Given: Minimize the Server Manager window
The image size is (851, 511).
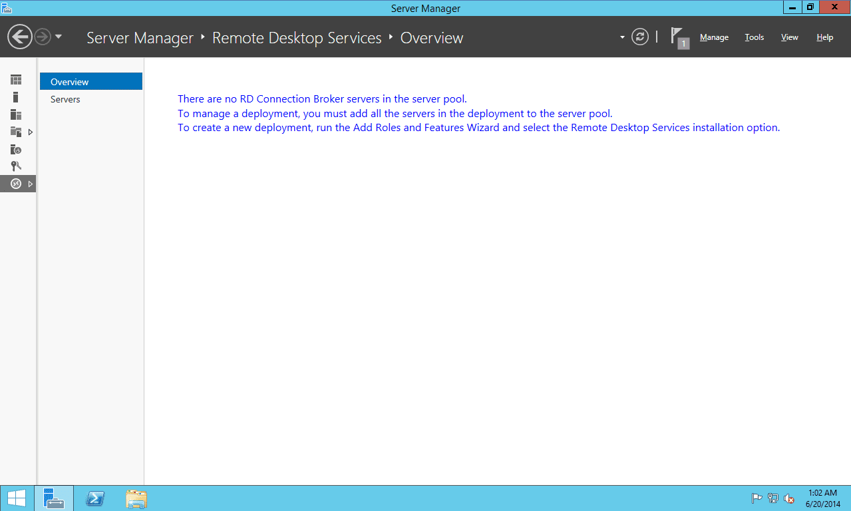Looking at the screenshot, I should pos(792,7).
